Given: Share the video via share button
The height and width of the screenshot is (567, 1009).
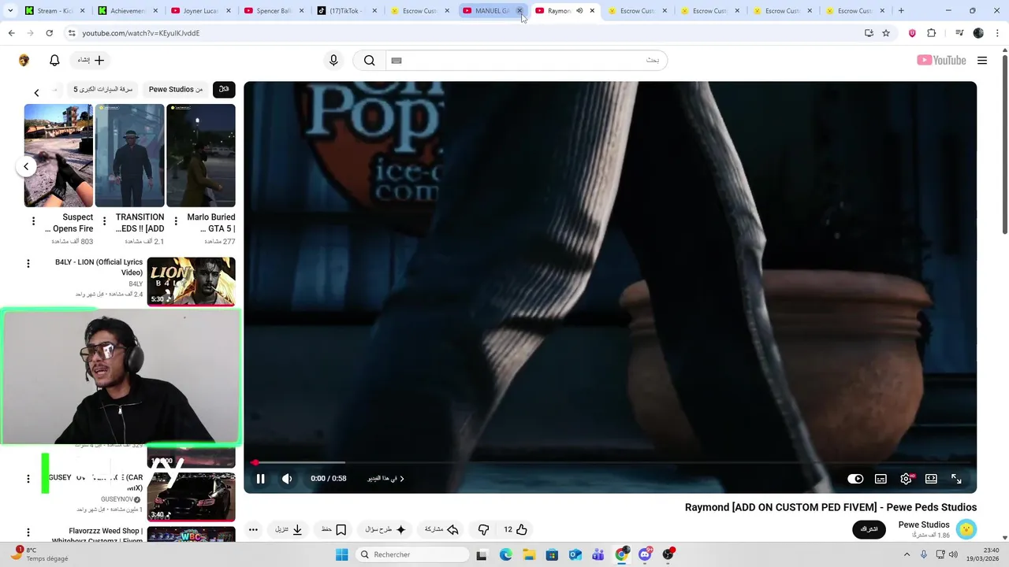Looking at the screenshot, I should click(x=441, y=530).
